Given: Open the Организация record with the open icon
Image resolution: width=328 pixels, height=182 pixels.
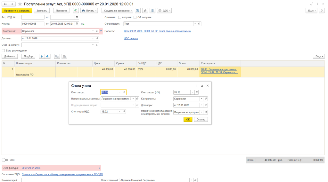Looking at the screenshot, I should [199, 24].
